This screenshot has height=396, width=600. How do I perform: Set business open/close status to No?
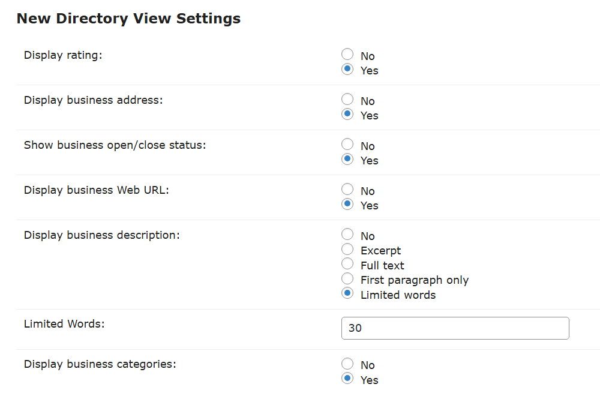[x=347, y=145]
